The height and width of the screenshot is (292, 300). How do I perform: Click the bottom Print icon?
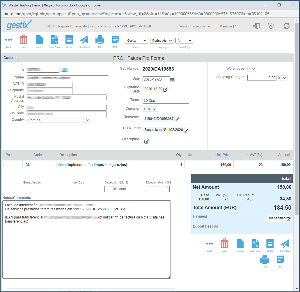click(x=265, y=259)
